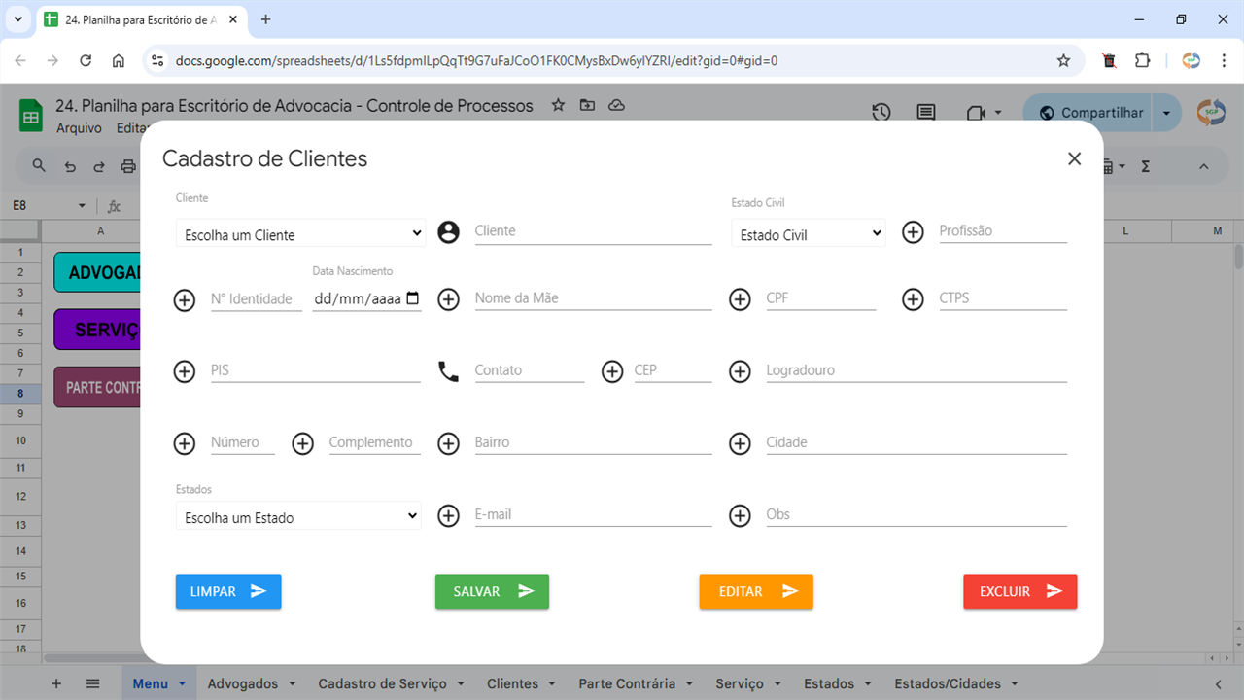This screenshot has height=700, width=1244.
Task: Click the orange EDITAR button
Action: (x=755, y=591)
